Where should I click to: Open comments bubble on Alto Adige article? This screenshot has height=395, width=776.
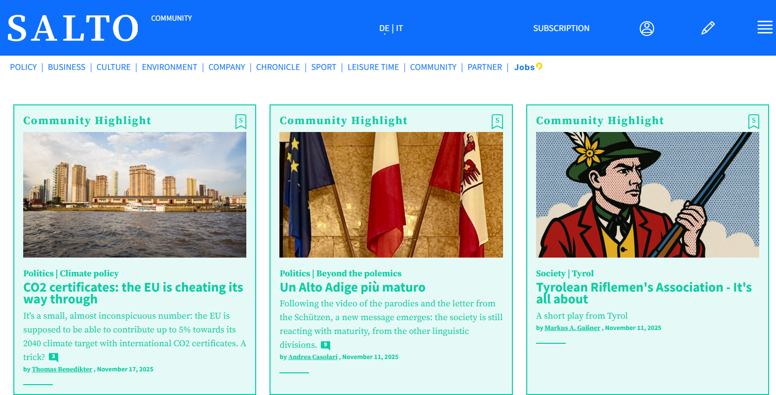point(325,345)
